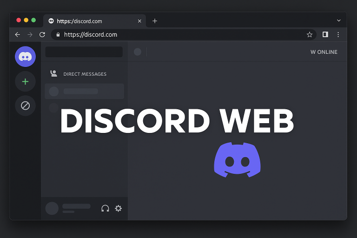Image resolution: width=357 pixels, height=238 pixels.
Task: Click the large Discord logo in the main pane
Action: pyautogui.click(x=237, y=160)
